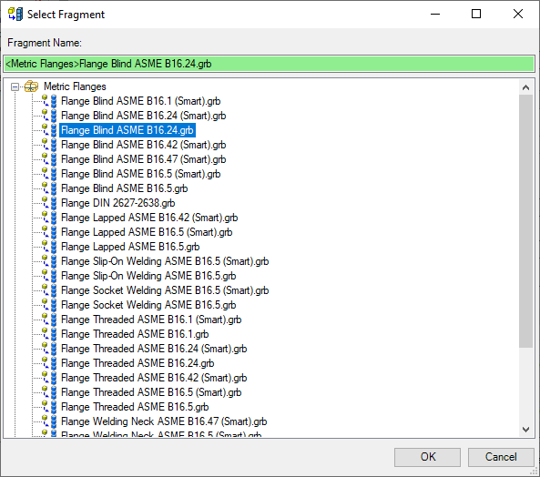Screen dimensions: 540x477
Task: Click icon of Flange Threaded ASME B16.1 (Smart).grb
Action: click(49, 320)
